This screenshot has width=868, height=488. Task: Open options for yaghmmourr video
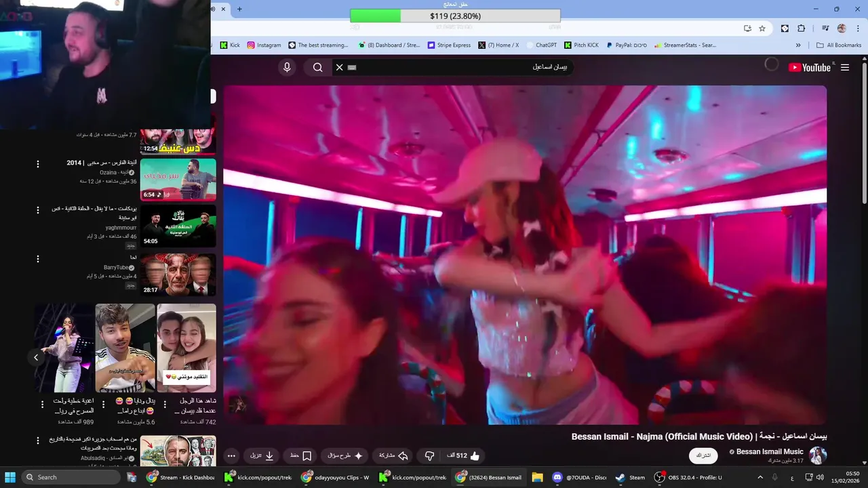point(38,210)
